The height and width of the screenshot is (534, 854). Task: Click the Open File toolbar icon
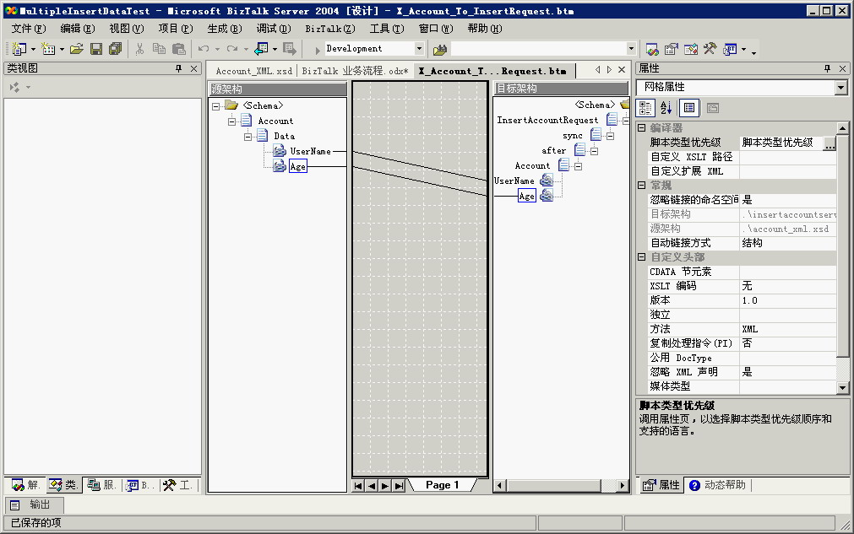77,49
